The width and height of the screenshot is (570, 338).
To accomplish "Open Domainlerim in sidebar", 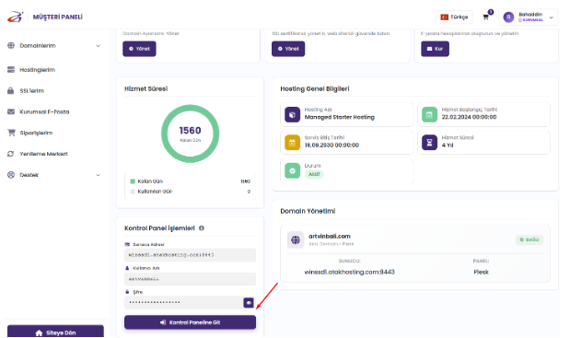I will tap(38, 46).
